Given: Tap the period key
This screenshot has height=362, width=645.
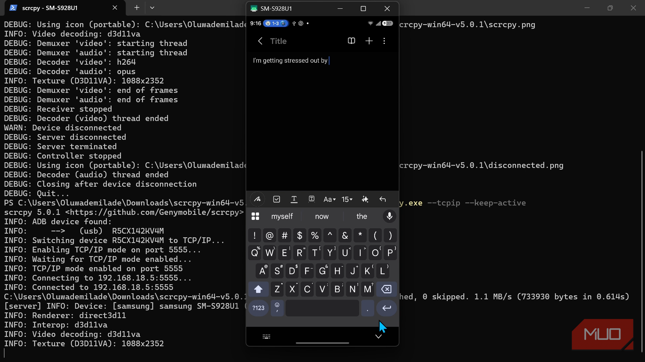Looking at the screenshot, I should click(368, 308).
